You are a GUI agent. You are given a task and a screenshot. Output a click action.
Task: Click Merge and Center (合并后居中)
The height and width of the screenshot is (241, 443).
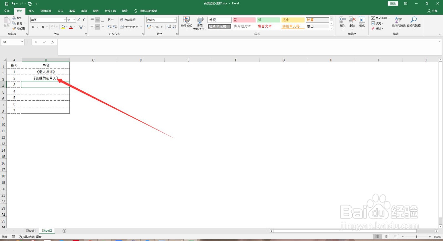[129, 27]
